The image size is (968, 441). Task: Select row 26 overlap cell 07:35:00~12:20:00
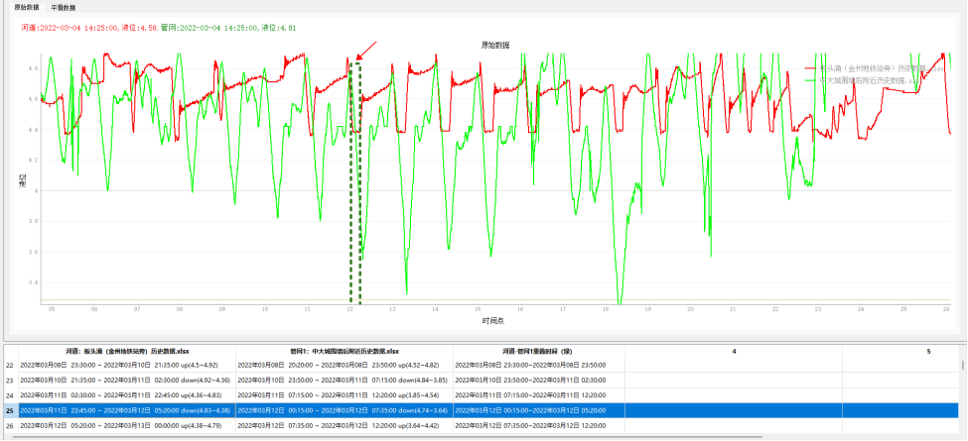(x=539, y=425)
